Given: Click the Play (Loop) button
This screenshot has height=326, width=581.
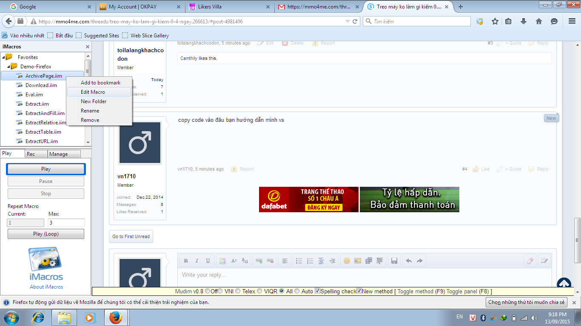Looking at the screenshot, I should pos(46,234).
